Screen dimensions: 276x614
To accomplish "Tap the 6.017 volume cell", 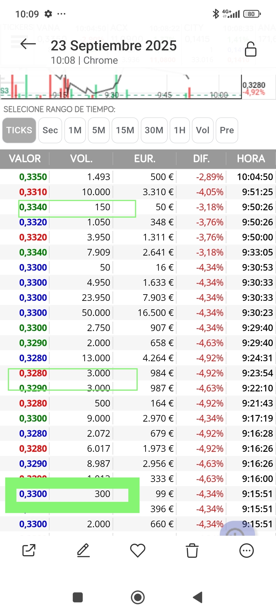I will [99, 448].
